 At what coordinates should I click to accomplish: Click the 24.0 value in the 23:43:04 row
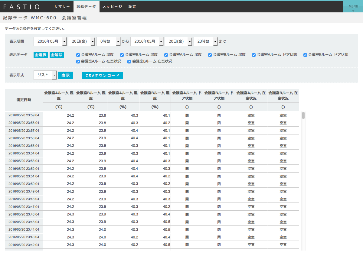pyautogui.click(x=103, y=237)
